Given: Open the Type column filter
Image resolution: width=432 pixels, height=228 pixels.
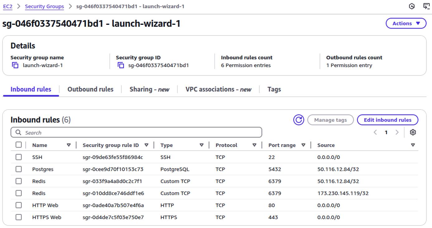Looking at the screenshot, I should pyautogui.click(x=201, y=145).
